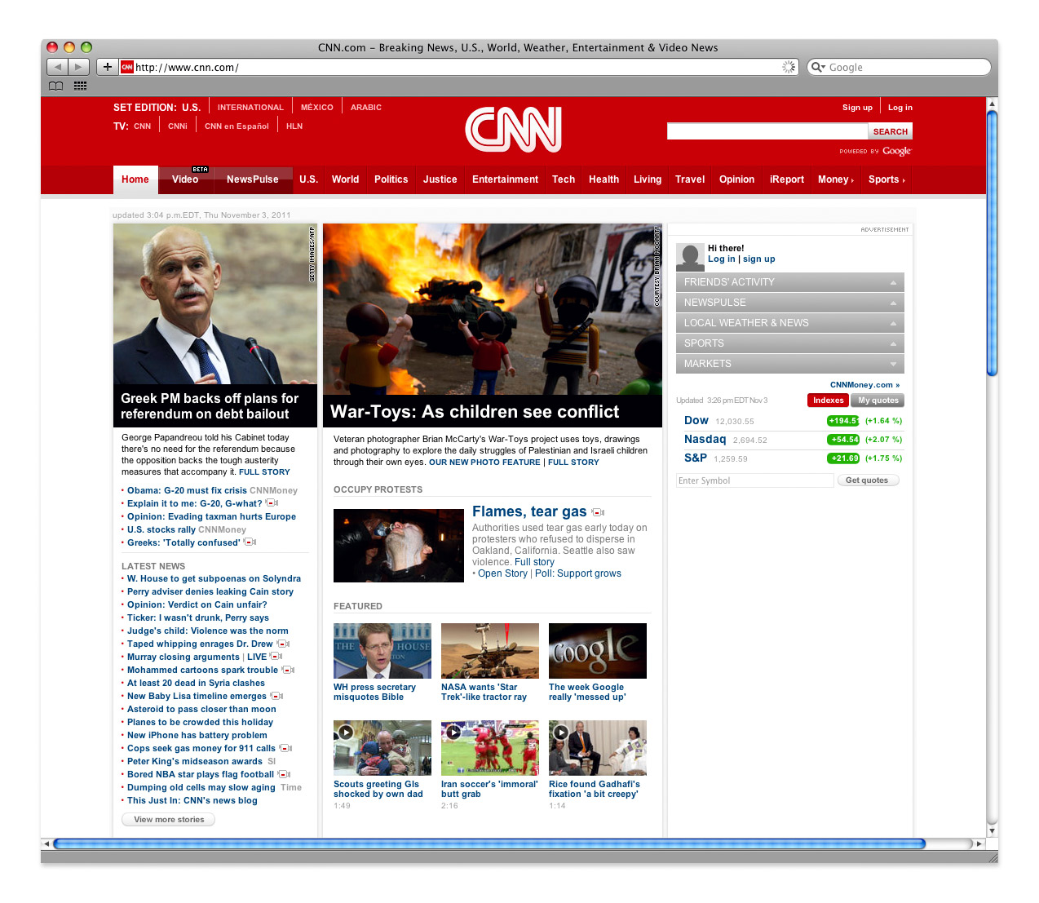1039x903 pixels.
Task: Open the Video beta tab
Action: click(185, 179)
